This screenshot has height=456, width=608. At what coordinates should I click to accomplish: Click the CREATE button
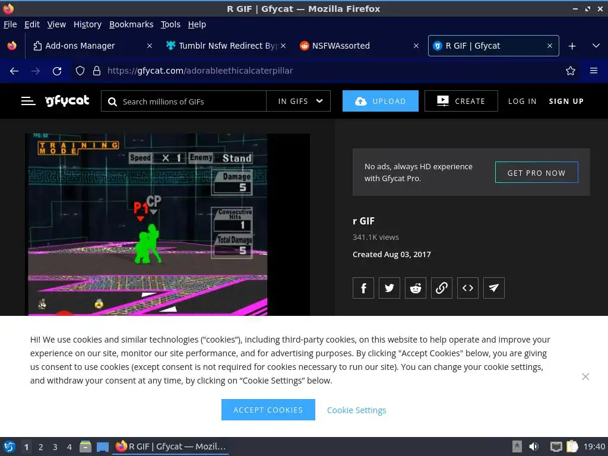tap(461, 101)
